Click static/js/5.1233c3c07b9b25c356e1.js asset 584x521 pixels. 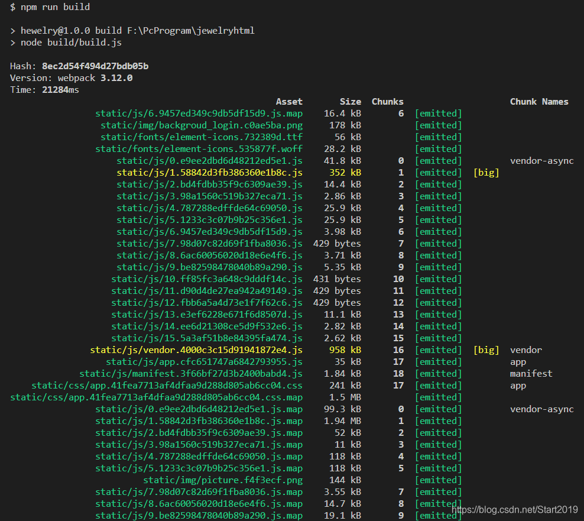point(209,220)
